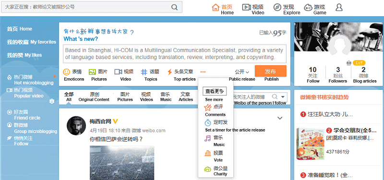384x180 pixels.
Task: Open Hot microblogging flame icon in sidebar
Action: (x=9, y=77)
